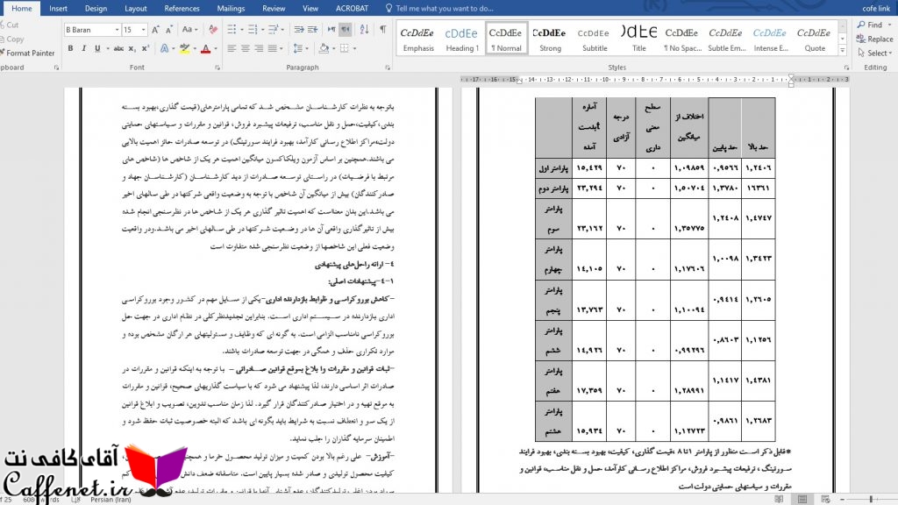Click the Bullets list icon
Viewport: 898px width, 505px height.
click(232, 29)
